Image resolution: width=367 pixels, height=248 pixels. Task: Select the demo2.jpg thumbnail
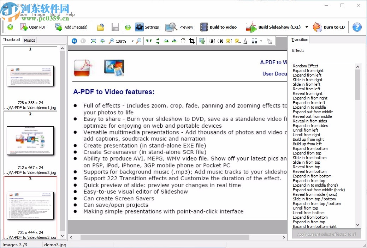point(30,140)
